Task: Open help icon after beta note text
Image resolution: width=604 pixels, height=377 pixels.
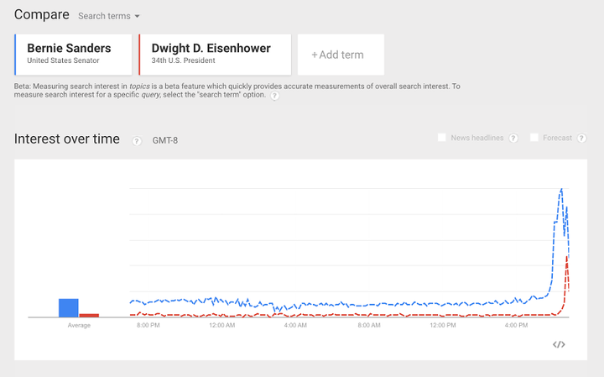Action: [x=274, y=96]
